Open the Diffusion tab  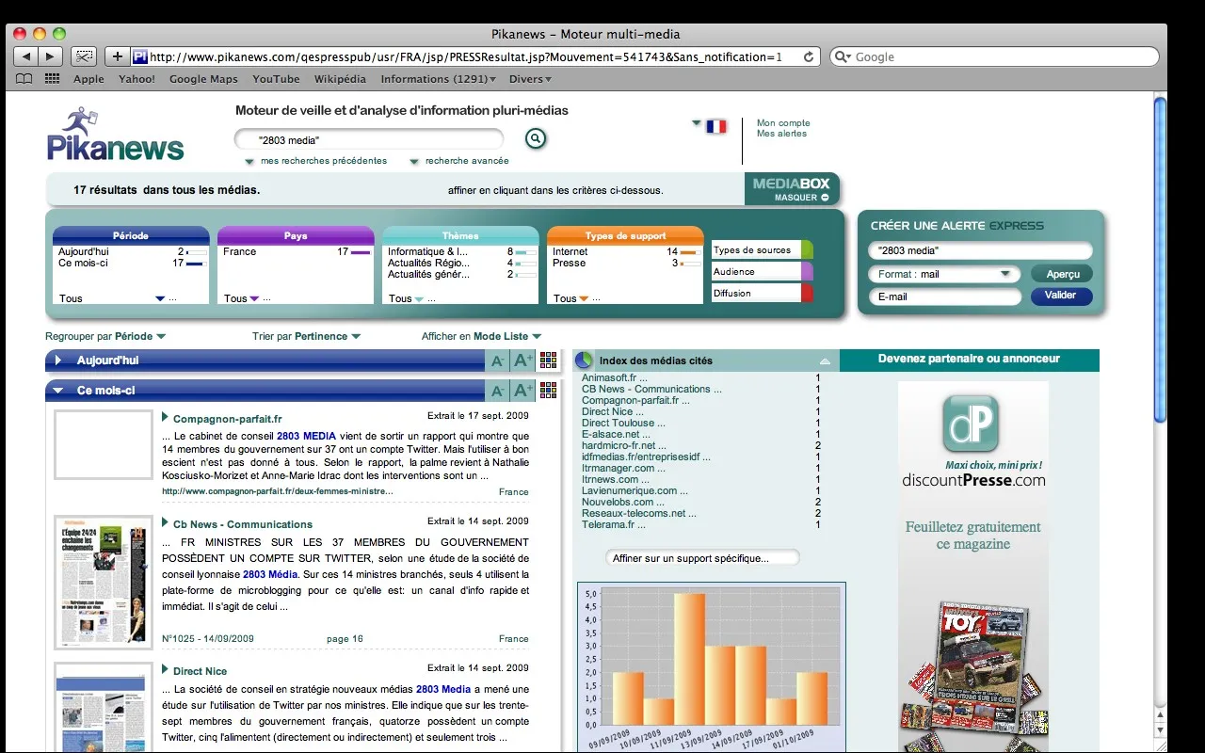pyautogui.click(x=763, y=293)
